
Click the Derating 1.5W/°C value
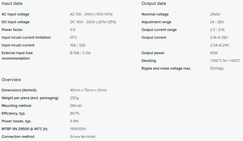(225, 61)
